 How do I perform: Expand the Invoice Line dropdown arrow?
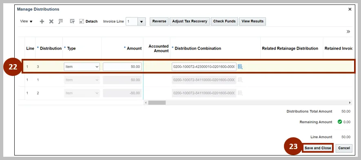[x=142, y=22]
